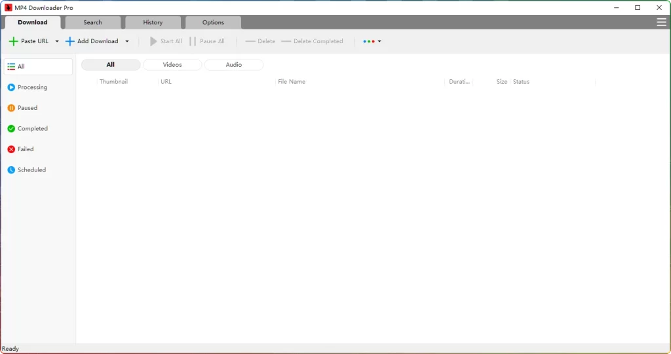Open the hamburger menu icon

662,22
